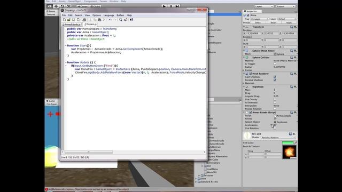This screenshot has width=342, height=192.
Task: Click the context Help arrow icon
Action: 131,20
